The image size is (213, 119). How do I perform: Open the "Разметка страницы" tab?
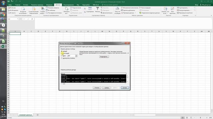[x=37, y=5]
